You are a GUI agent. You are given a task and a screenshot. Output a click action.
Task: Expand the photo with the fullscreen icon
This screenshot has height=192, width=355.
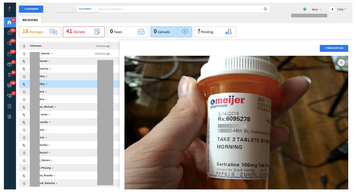click(x=342, y=63)
